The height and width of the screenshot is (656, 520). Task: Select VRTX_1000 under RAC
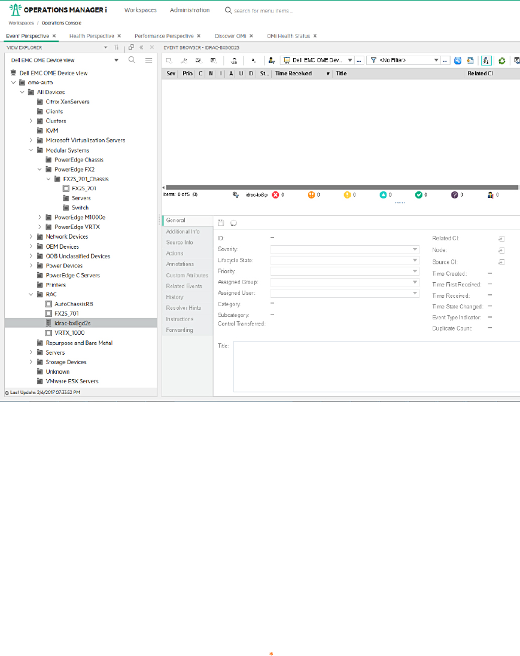(69, 333)
